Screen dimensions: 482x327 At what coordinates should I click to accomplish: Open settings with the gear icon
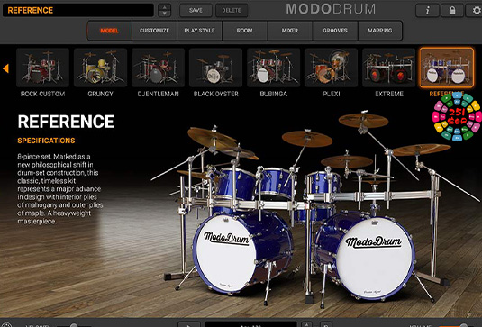[x=475, y=10]
